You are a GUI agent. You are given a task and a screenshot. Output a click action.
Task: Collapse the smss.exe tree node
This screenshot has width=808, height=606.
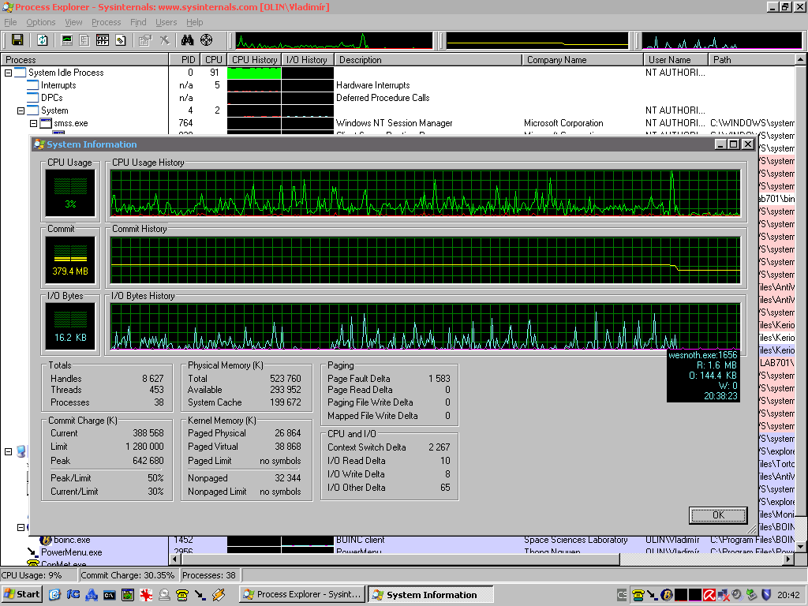pyautogui.click(x=33, y=123)
